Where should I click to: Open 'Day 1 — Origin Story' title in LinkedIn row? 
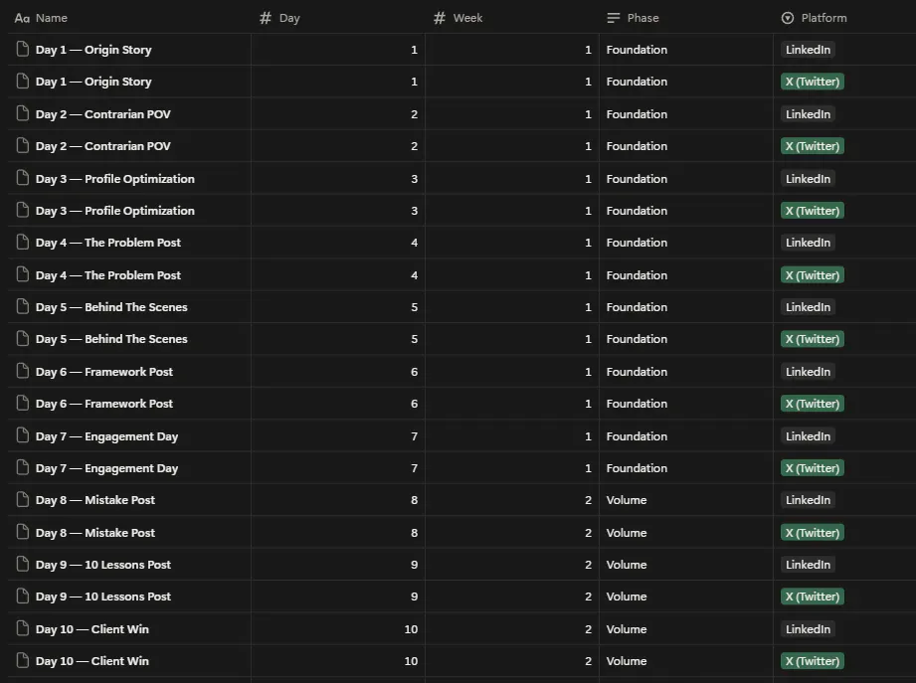[x=93, y=50]
